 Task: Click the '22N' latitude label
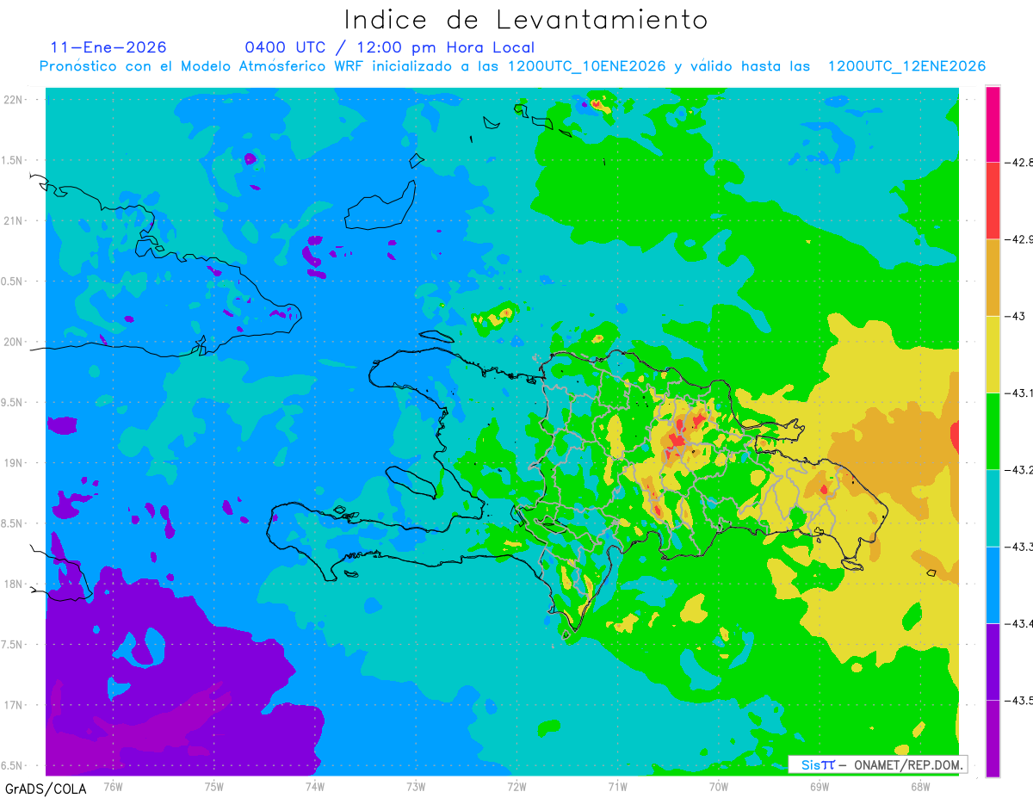click(x=13, y=99)
